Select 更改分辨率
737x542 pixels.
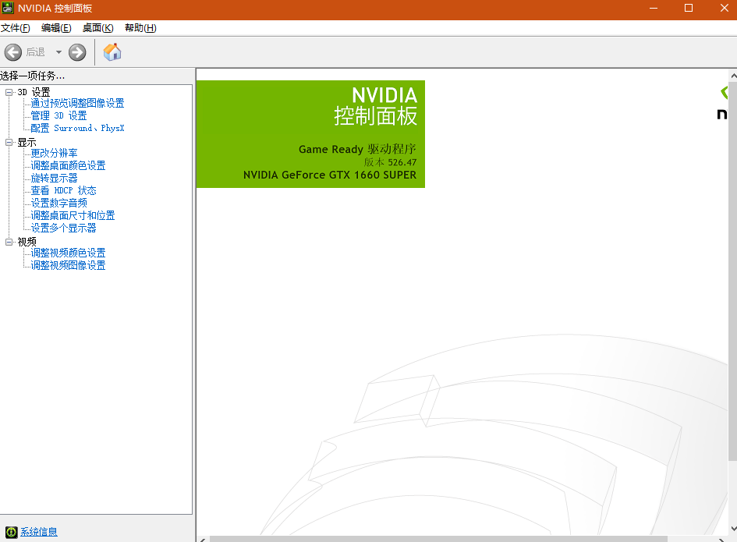[x=54, y=153]
